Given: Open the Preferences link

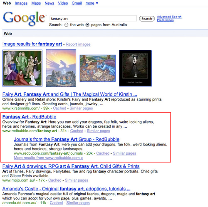Looking at the screenshot, I should click(x=165, y=20).
